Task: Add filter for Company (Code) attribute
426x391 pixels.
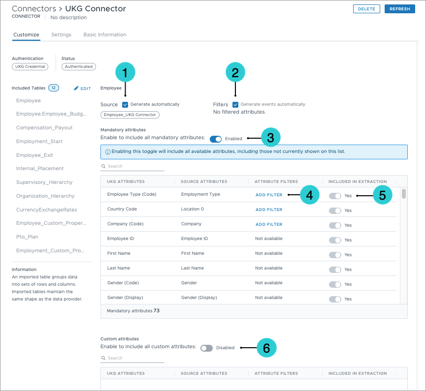Action: click(269, 224)
